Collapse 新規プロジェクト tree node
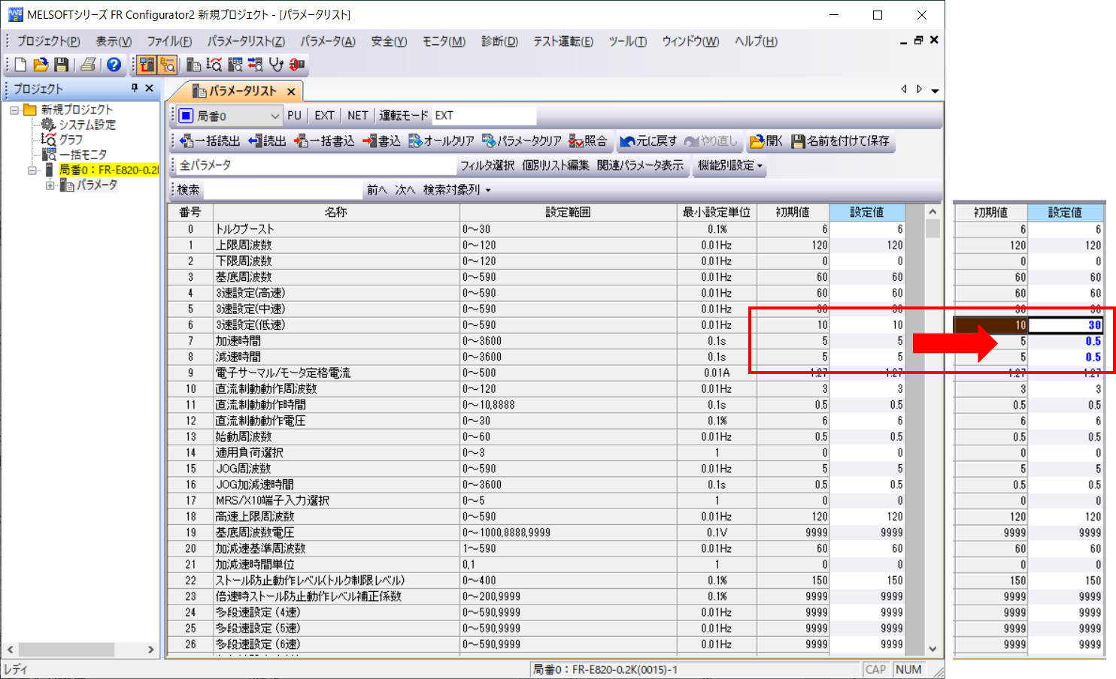The height and width of the screenshot is (679, 1116). click(14, 110)
